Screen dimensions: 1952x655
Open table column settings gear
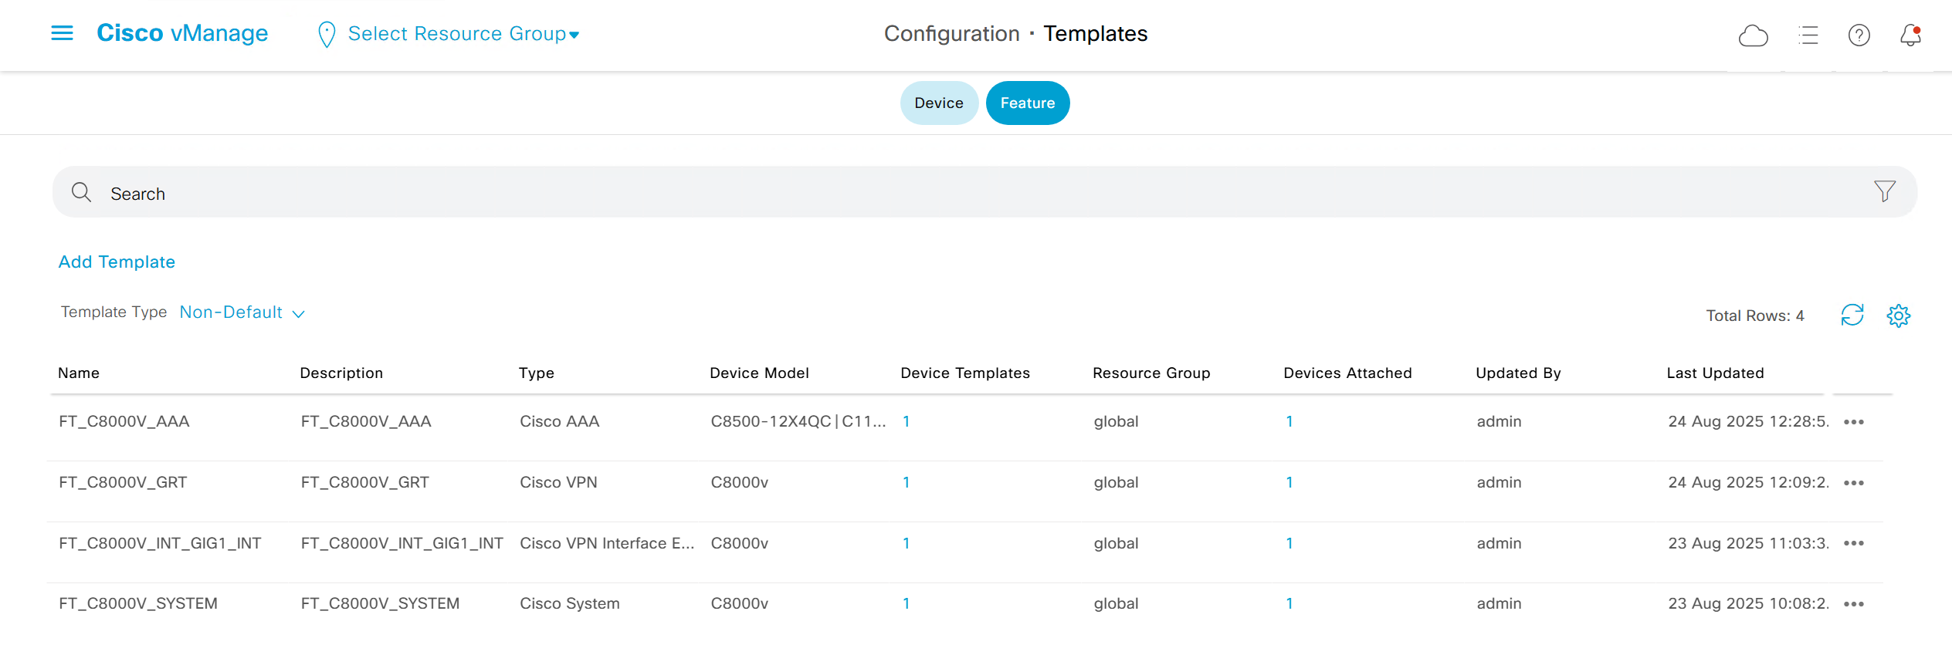(x=1898, y=315)
